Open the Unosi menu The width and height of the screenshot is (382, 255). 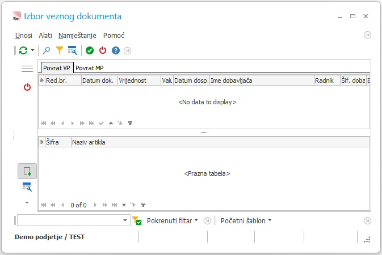tap(24, 36)
